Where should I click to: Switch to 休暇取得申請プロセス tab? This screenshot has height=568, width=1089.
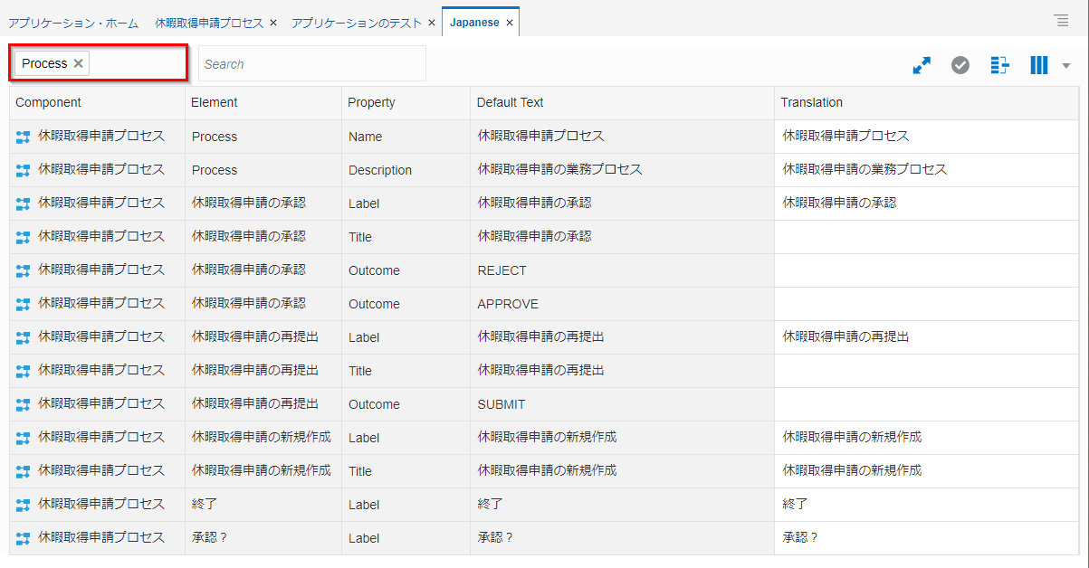pos(209,23)
